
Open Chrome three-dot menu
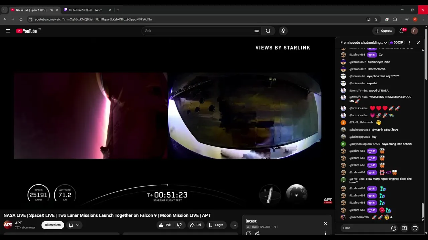coord(423,19)
